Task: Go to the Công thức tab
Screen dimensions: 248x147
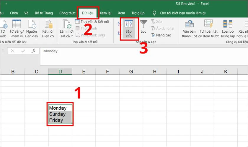Action: [x=67, y=13]
